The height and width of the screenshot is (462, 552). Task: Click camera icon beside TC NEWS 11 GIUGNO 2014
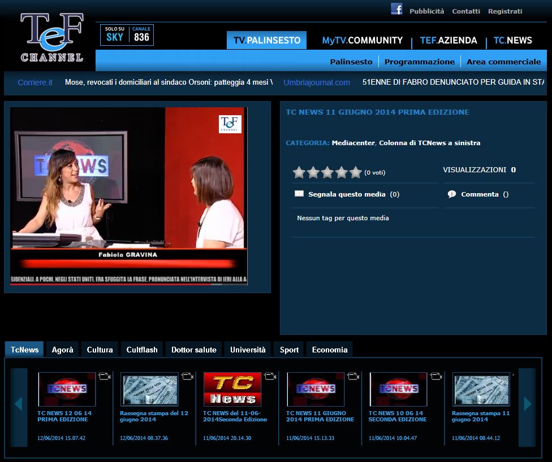tap(353, 376)
